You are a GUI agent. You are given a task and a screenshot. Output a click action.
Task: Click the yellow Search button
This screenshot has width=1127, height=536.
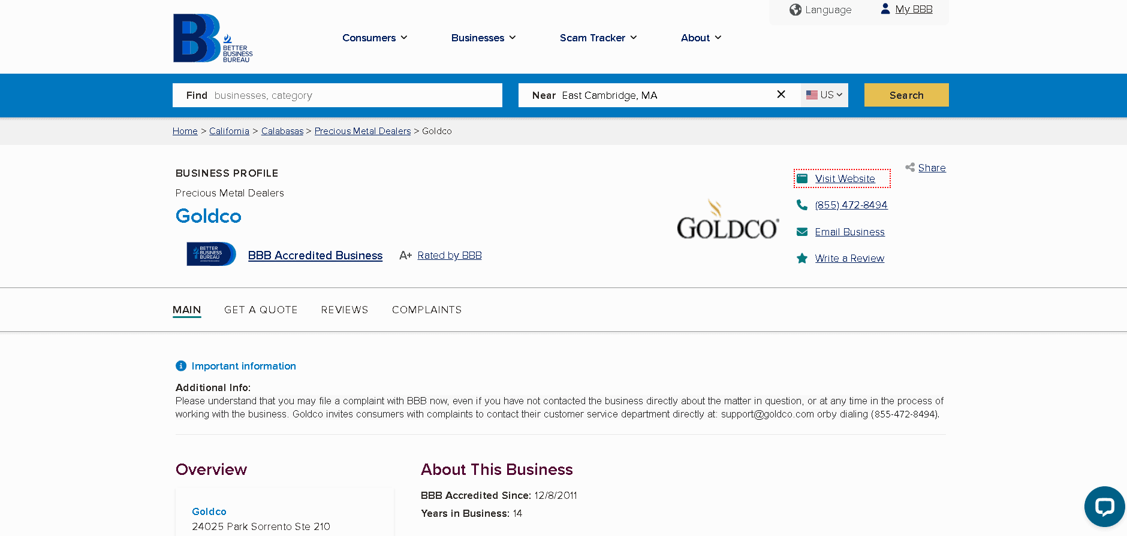[906, 95]
